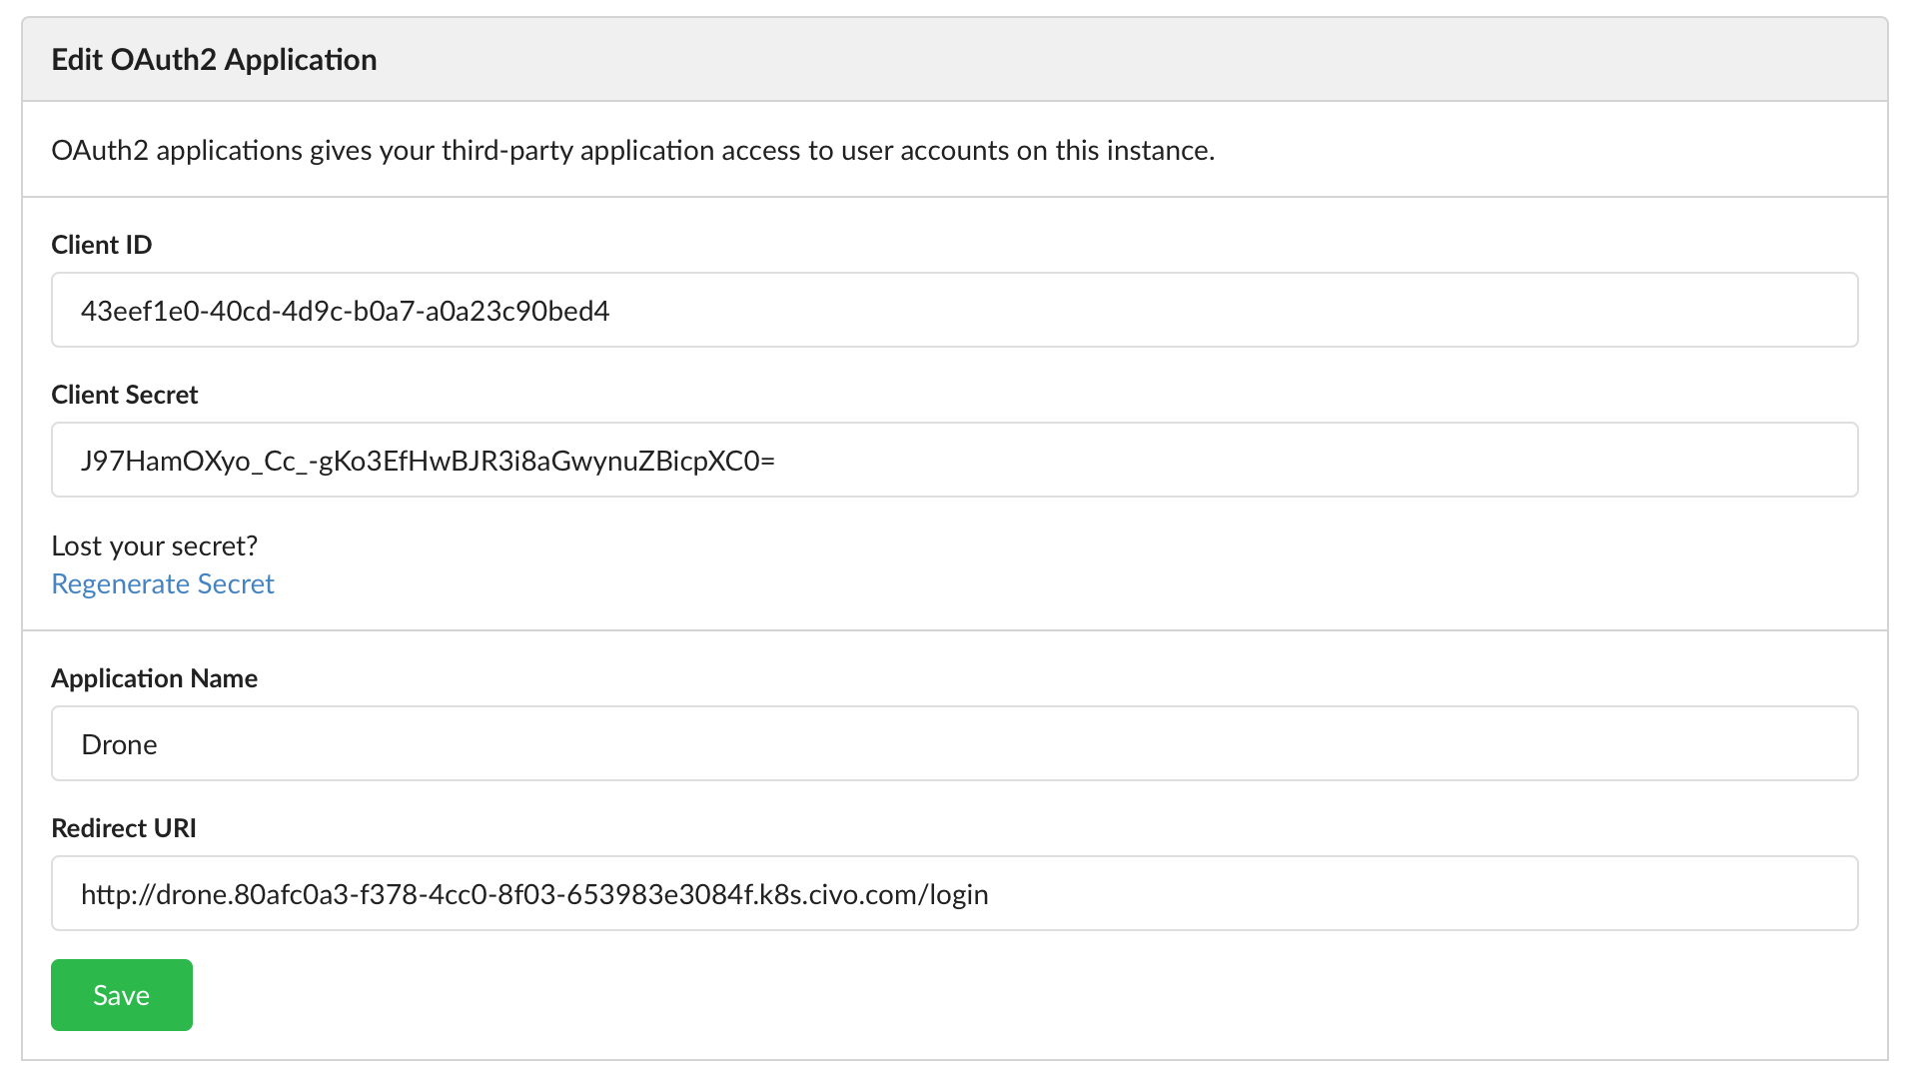Click the 'Lost your secret?' text
This screenshot has height=1077, width=1912.
[155, 545]
